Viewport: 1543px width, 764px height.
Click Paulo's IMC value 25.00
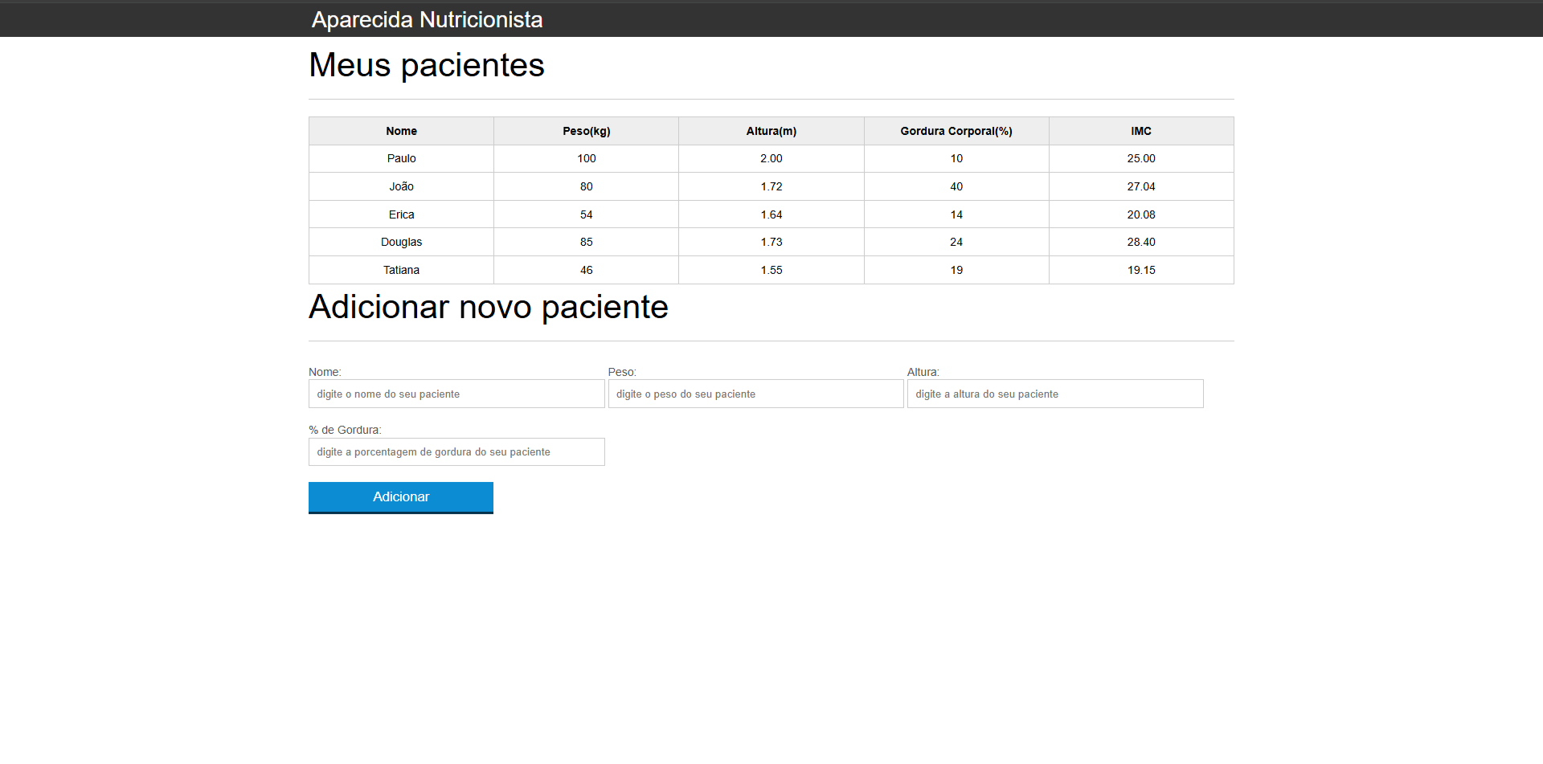1140,158
